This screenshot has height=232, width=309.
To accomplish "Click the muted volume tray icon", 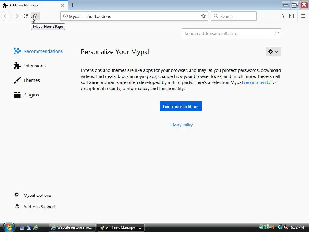I will [285, 227].
